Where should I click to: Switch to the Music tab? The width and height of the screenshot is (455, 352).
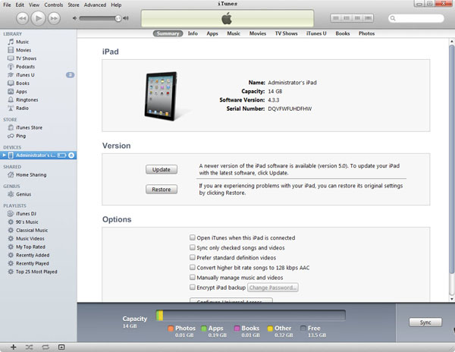234,33
